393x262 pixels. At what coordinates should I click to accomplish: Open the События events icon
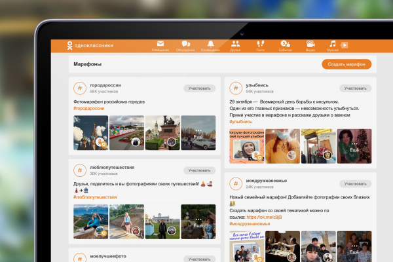click(x=285, y=45)
